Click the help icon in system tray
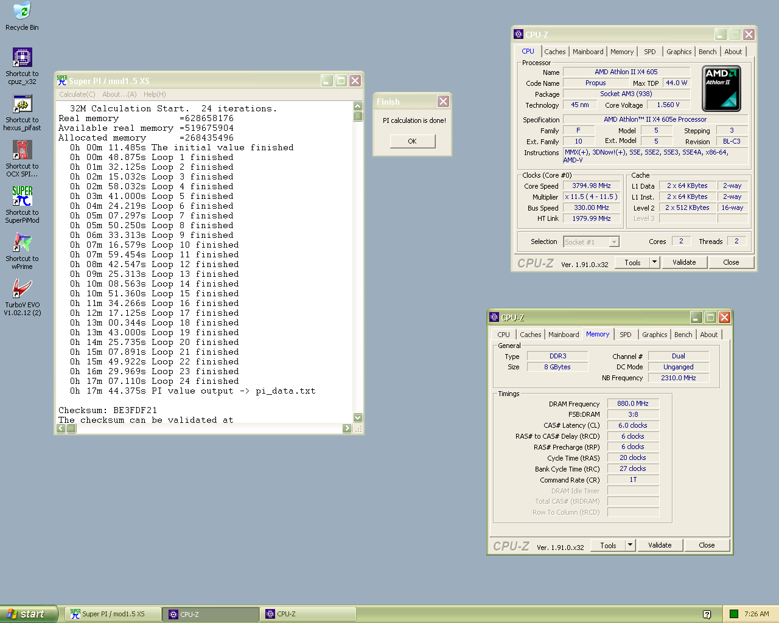This screenshot has width=779, height=623. click(707, 614)
